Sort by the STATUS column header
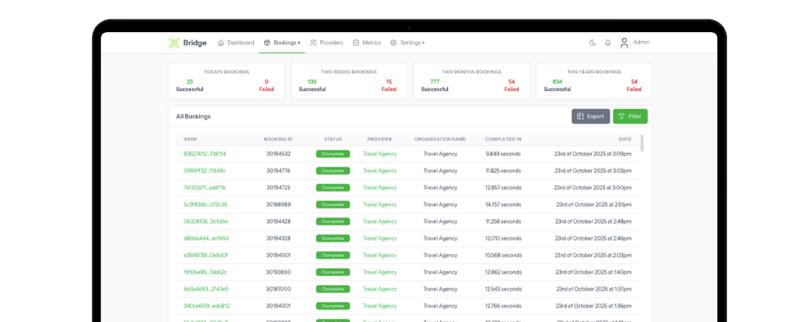Image resolution: width=806 pixels, height=322 pixels. (333, 139)
